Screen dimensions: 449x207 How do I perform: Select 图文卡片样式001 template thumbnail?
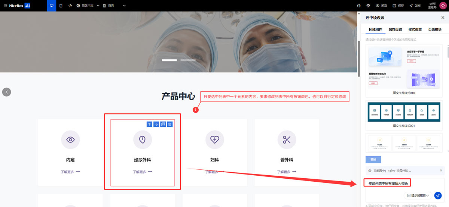point(404,115)
